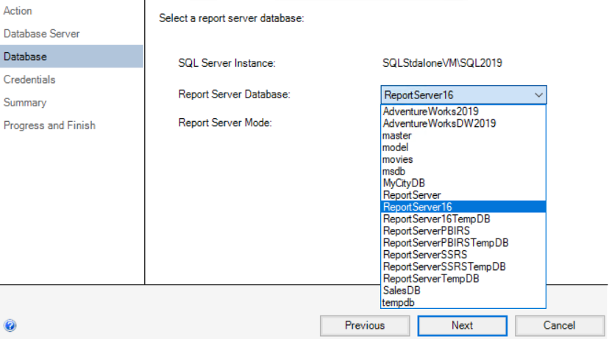Select the model database entry

pos(463,147)
